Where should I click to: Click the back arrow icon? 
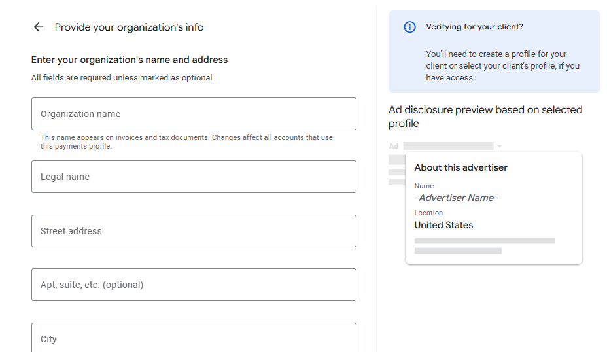[39, 27]
